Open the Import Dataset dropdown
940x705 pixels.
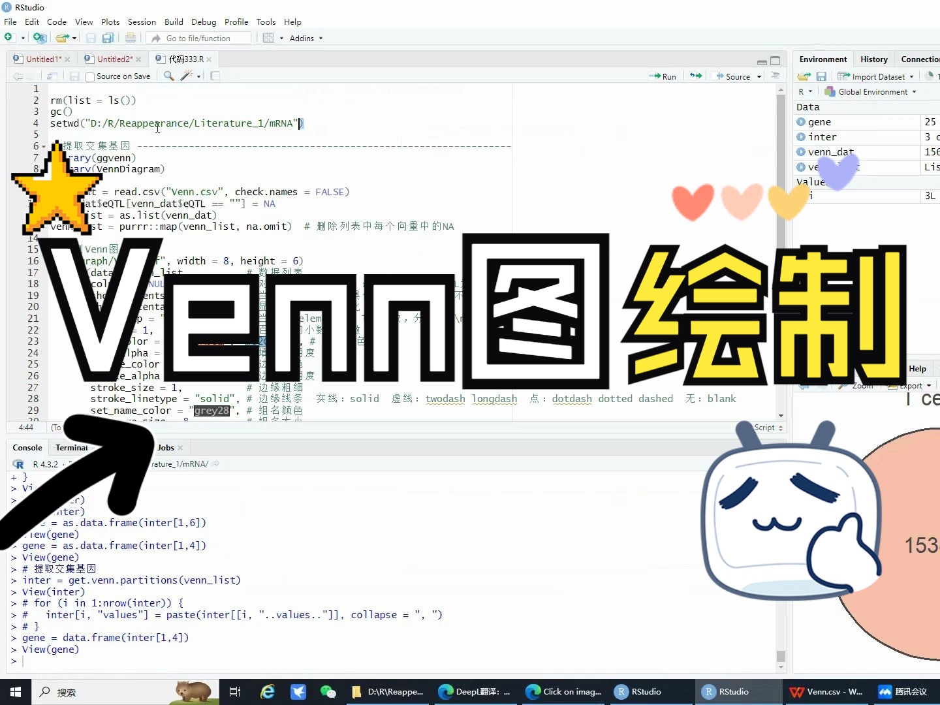pyautogui.click(x=876, y=76)
